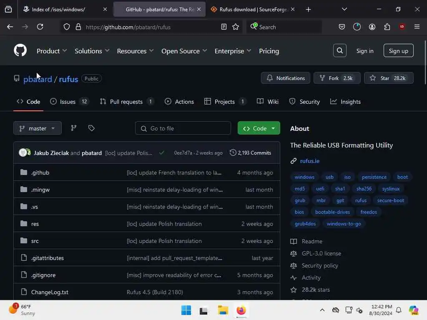Click the Firefox Search box
The height and width of the screenshot is (320, 427).
click(x=284, y=27)
